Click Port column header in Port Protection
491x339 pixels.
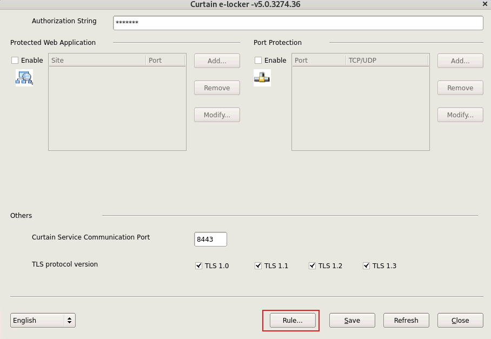point(319,60)
